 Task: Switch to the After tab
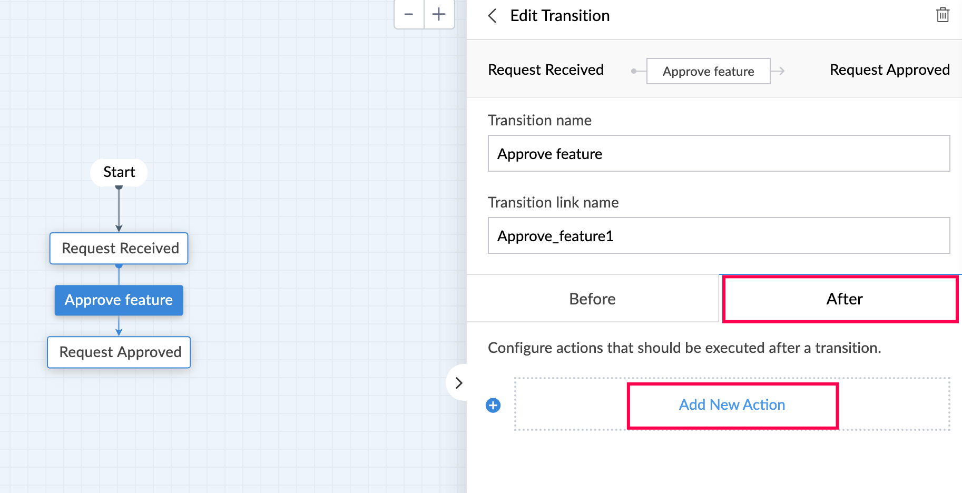844,299
